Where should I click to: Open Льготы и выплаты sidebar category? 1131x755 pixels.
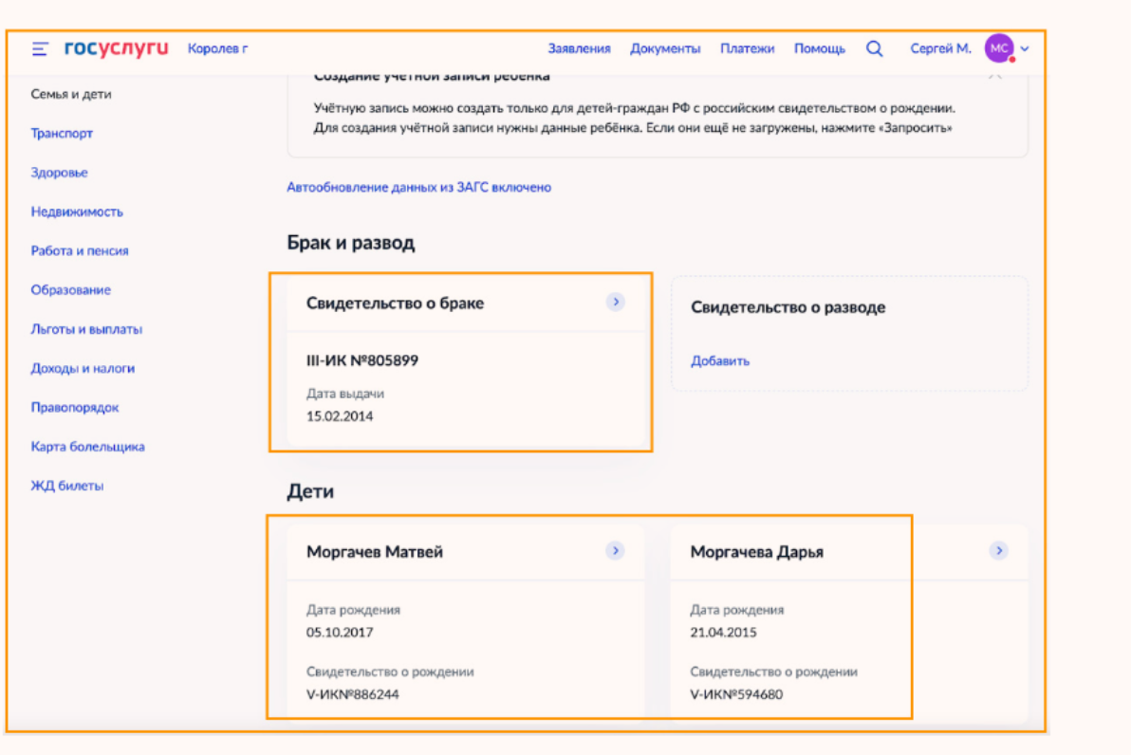[x=86, y=329]
